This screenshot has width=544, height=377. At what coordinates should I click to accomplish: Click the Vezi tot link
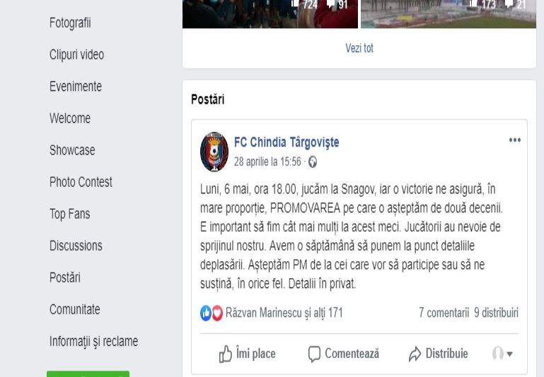pos(359,48)
